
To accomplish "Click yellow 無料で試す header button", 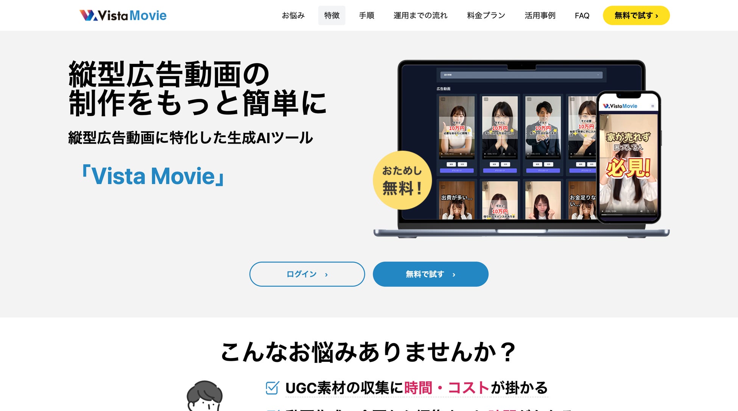I will [636, 16].
